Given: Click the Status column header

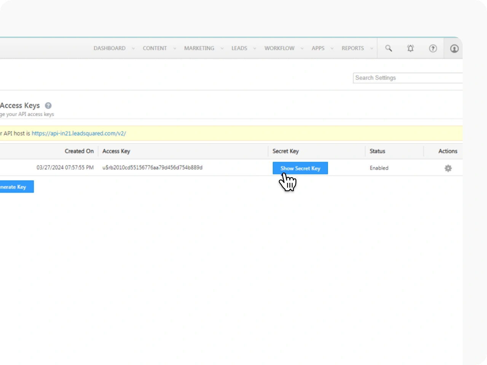Looking at the screenshot, I should 377,151.
